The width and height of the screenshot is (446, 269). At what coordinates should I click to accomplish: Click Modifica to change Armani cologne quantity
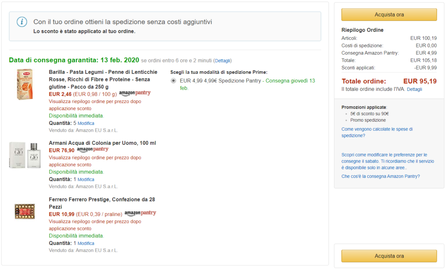85,179
